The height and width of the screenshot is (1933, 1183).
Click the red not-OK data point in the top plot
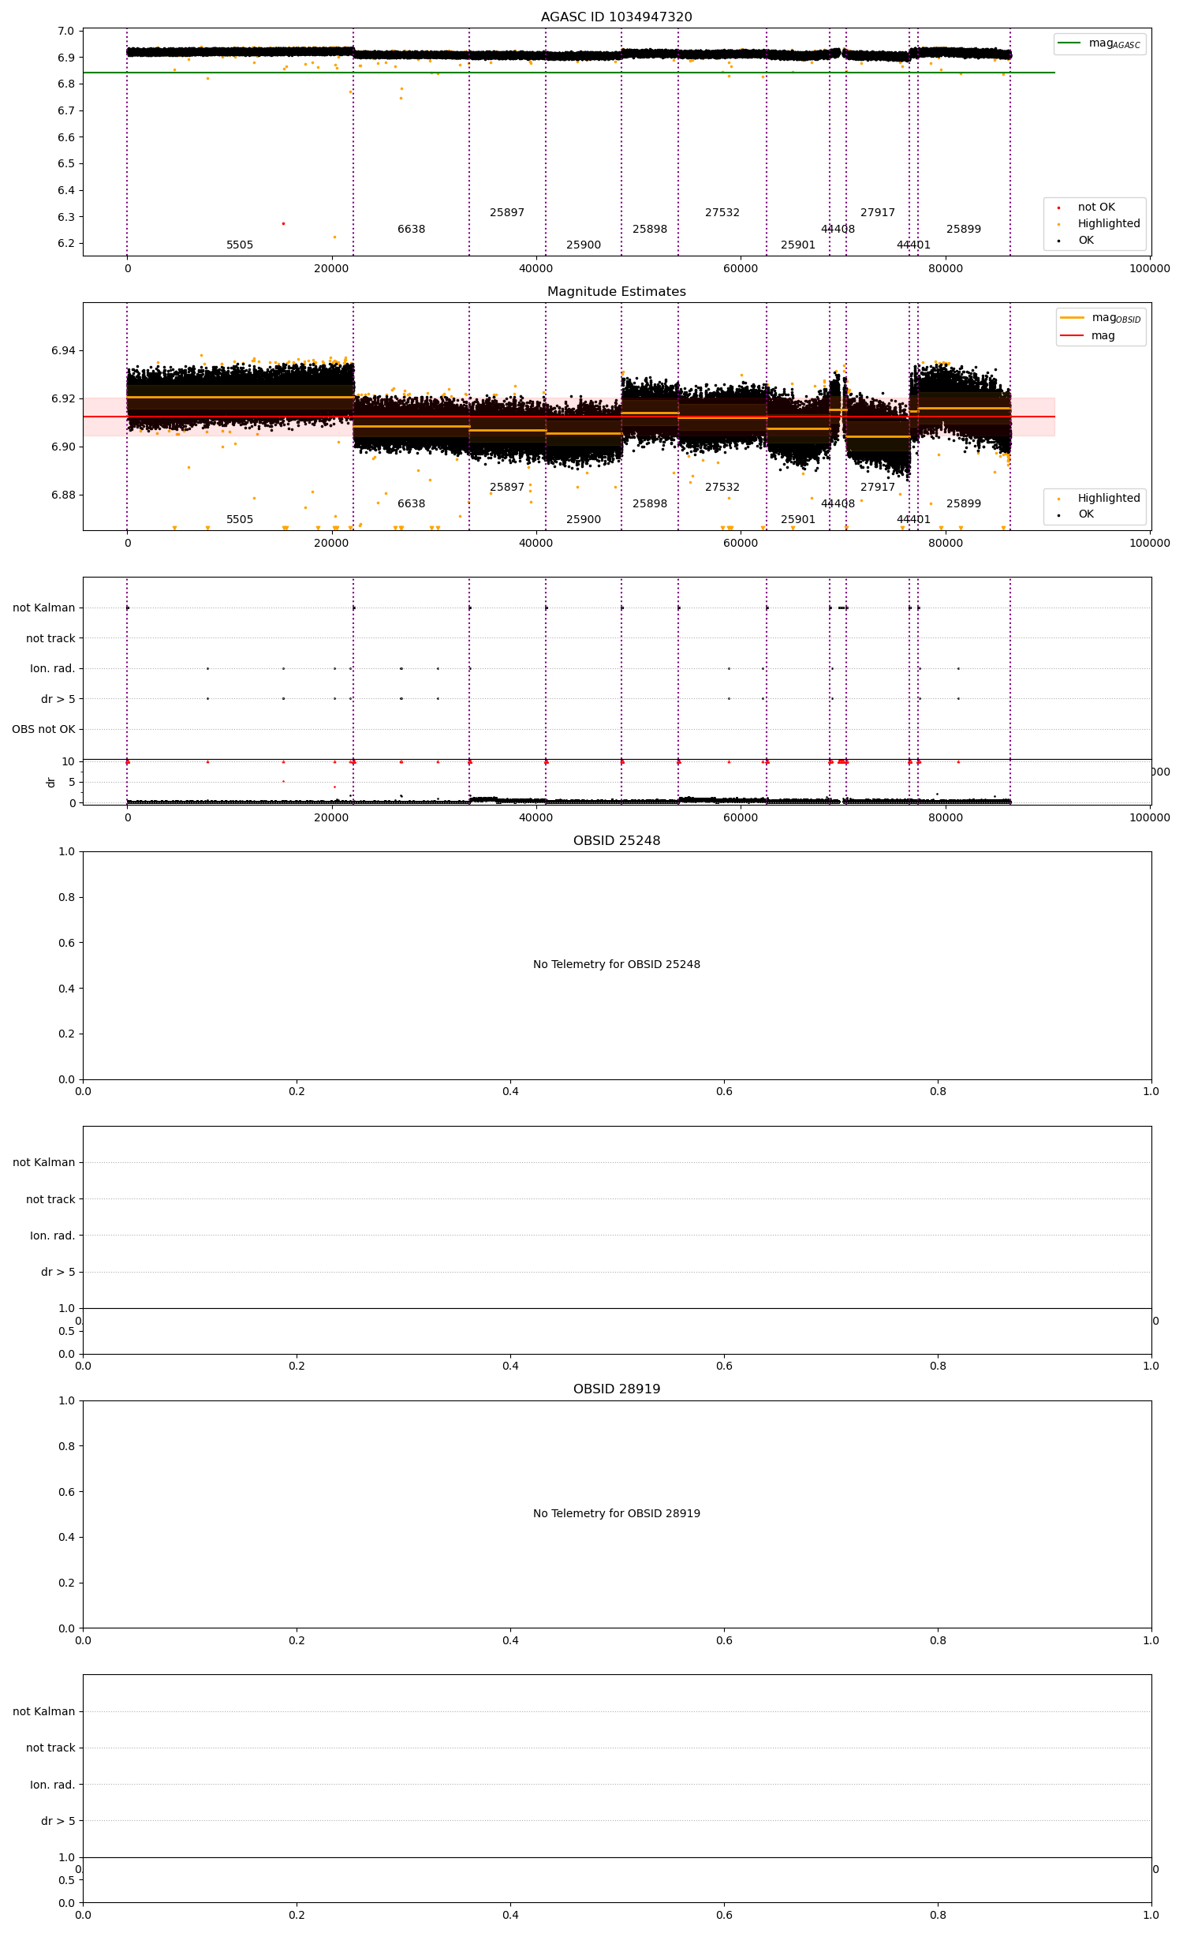pyautogui.click(x=283, y=223)
